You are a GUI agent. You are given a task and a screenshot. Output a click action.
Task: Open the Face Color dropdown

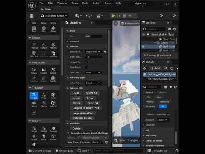coord(93,73)
